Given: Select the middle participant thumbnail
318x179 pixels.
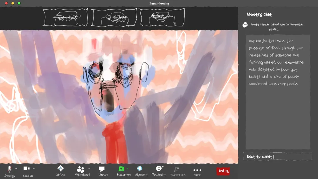Looking at the screenshot, I should 114,17.
